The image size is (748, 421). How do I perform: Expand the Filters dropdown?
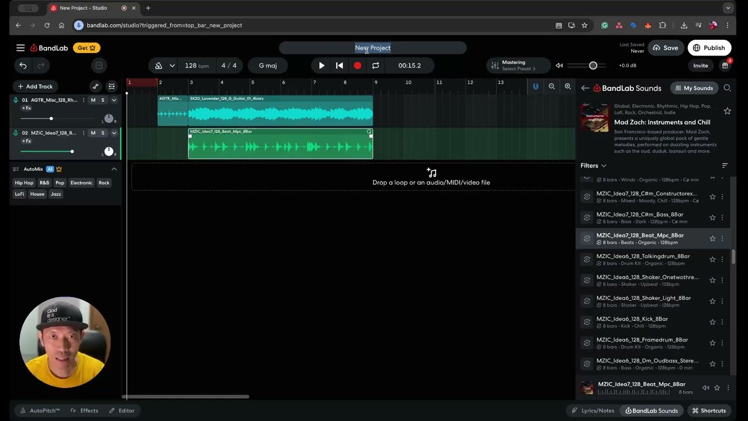click(x=594, y=165)
